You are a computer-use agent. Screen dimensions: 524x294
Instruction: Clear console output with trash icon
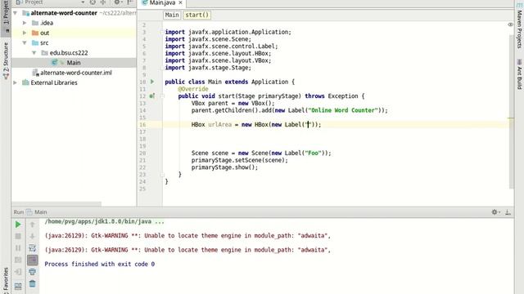33,283
